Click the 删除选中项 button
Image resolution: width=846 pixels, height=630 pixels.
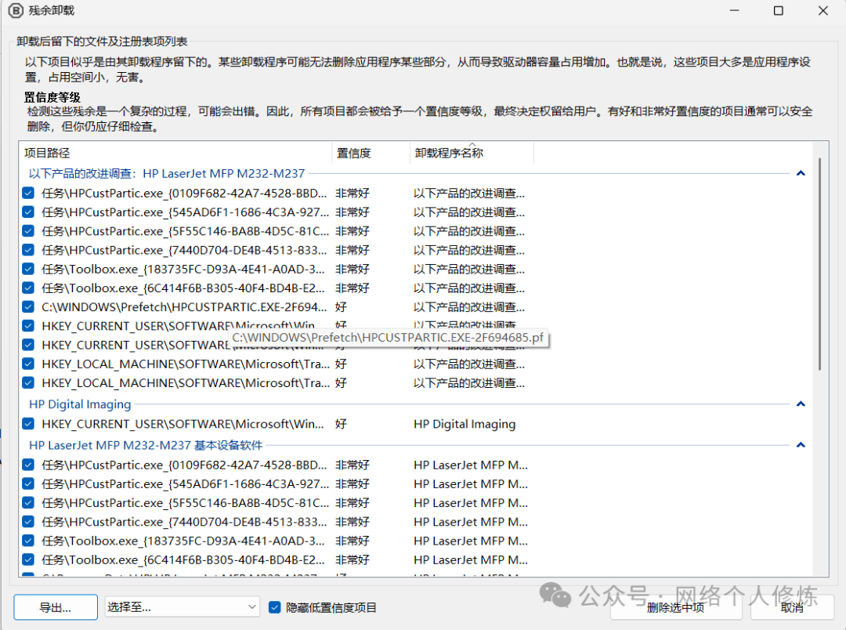point(676,607)
